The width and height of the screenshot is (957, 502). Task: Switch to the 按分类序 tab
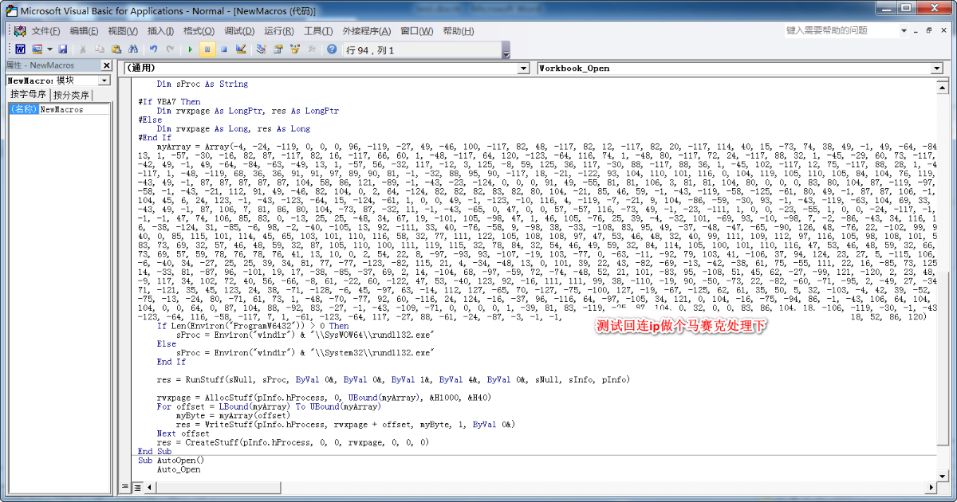pos(72,95)
